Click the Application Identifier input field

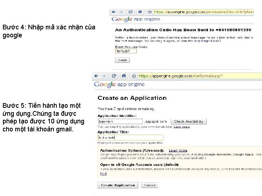[x=120, y=121]
